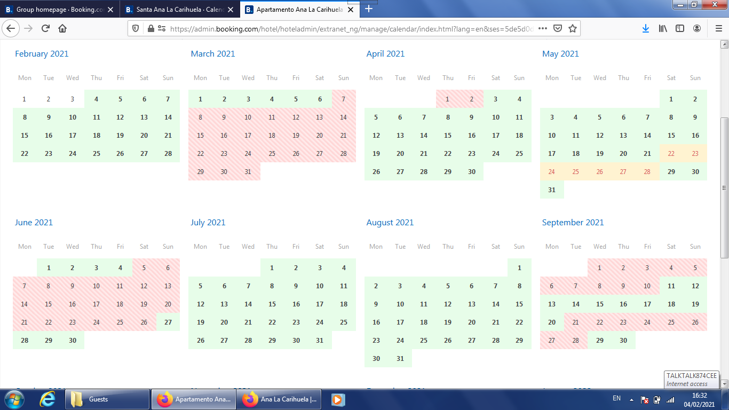Screen dimensions: 729x410
Task: Open the February 2021 month link
Action: (x=42, y=54)
